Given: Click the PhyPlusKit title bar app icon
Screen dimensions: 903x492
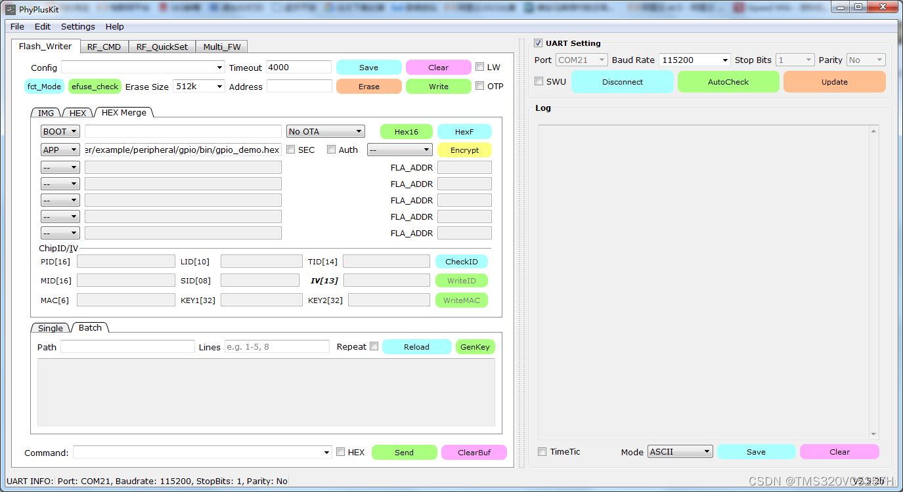Looking at the screenshot, I should (11, 9).
